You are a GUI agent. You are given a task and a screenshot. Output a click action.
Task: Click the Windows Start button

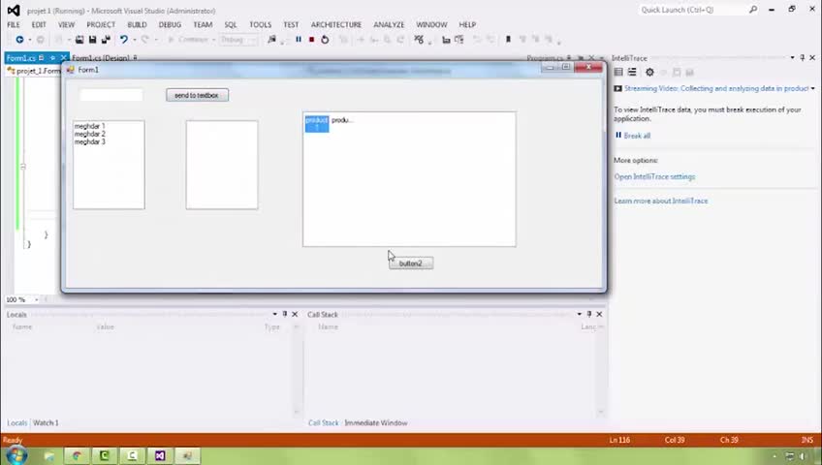click(16, 455)
